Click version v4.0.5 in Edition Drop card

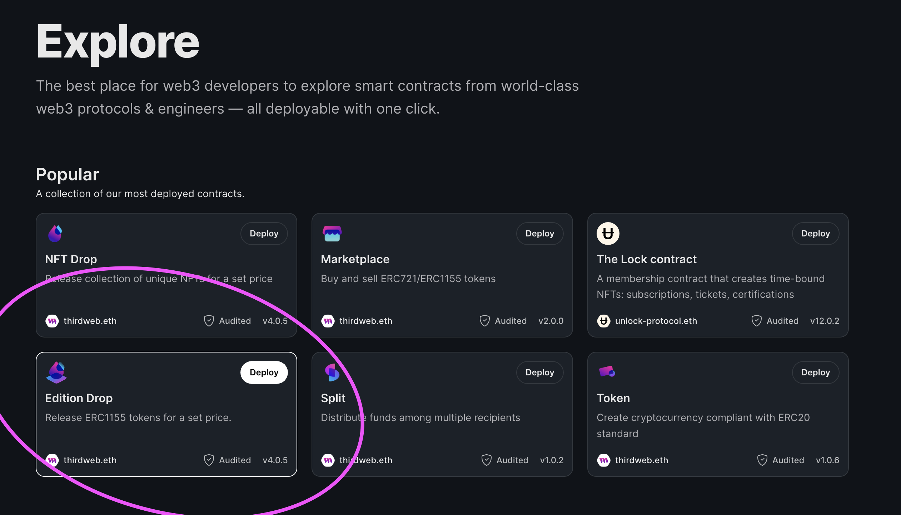tap(275, 460)
